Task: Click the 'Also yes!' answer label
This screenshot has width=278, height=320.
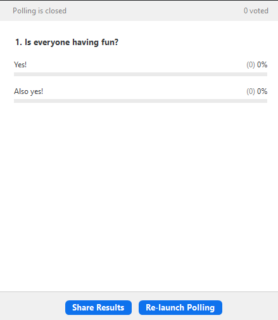Action: [x=28, y=91]
